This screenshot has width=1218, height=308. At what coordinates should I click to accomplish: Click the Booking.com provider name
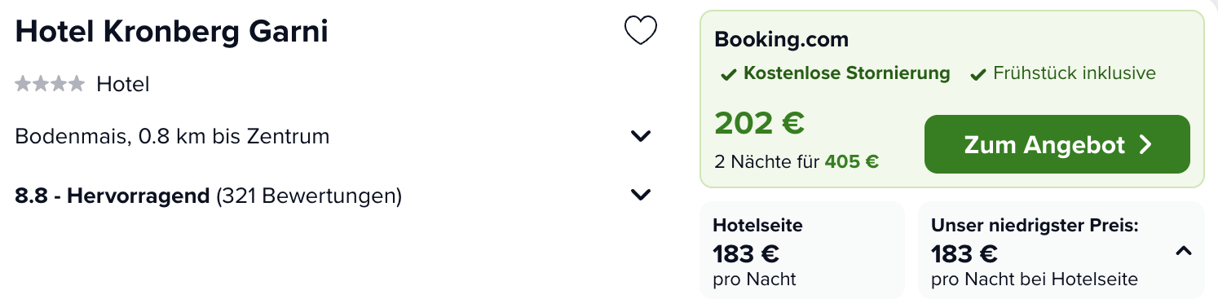(782, 39)
